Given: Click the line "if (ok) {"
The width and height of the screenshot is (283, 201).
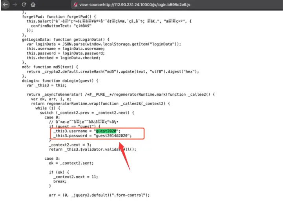Looking at the screenshot, I should (x=59, y=172).
